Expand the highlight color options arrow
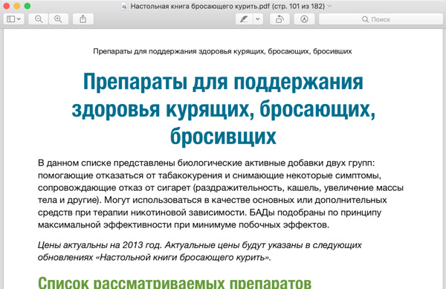 pyautogui.click(x=258, y=19)
